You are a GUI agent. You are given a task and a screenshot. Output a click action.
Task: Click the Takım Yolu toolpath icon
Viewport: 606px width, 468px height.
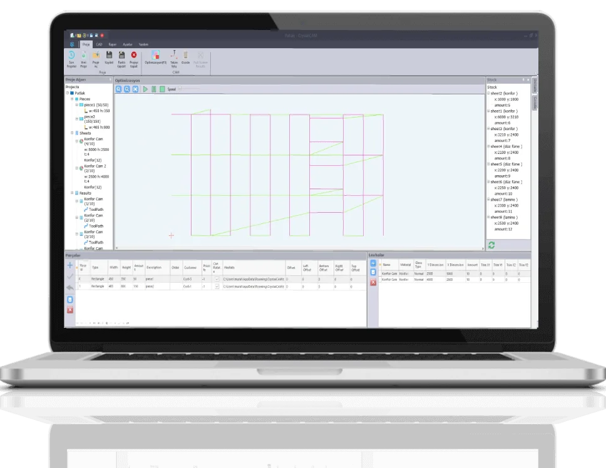point(174,56)
